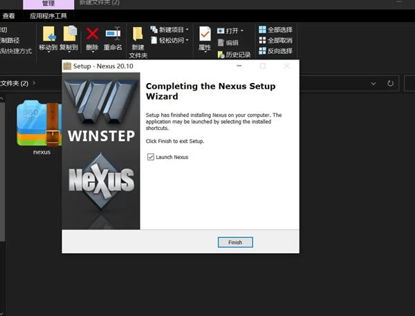
Task: Select the nexus 360 ZIP archive file
Action: coord(39,127)
